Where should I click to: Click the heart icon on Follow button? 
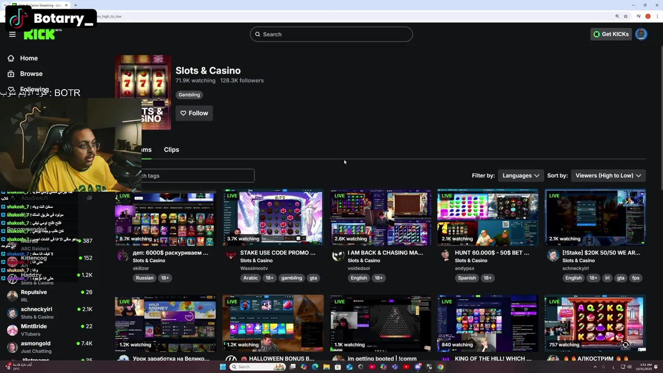pyautogui.click(x=183, y=113)
